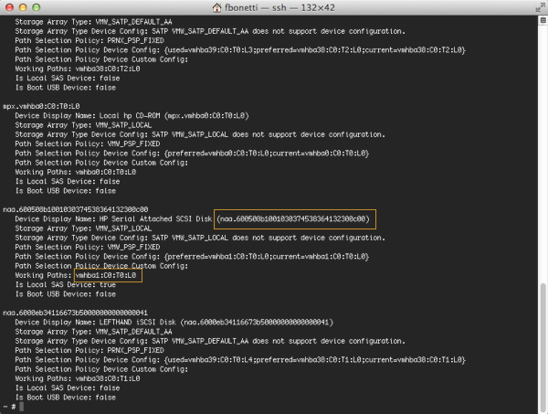Click the home folder icon in title bar

tap(217, 7)
